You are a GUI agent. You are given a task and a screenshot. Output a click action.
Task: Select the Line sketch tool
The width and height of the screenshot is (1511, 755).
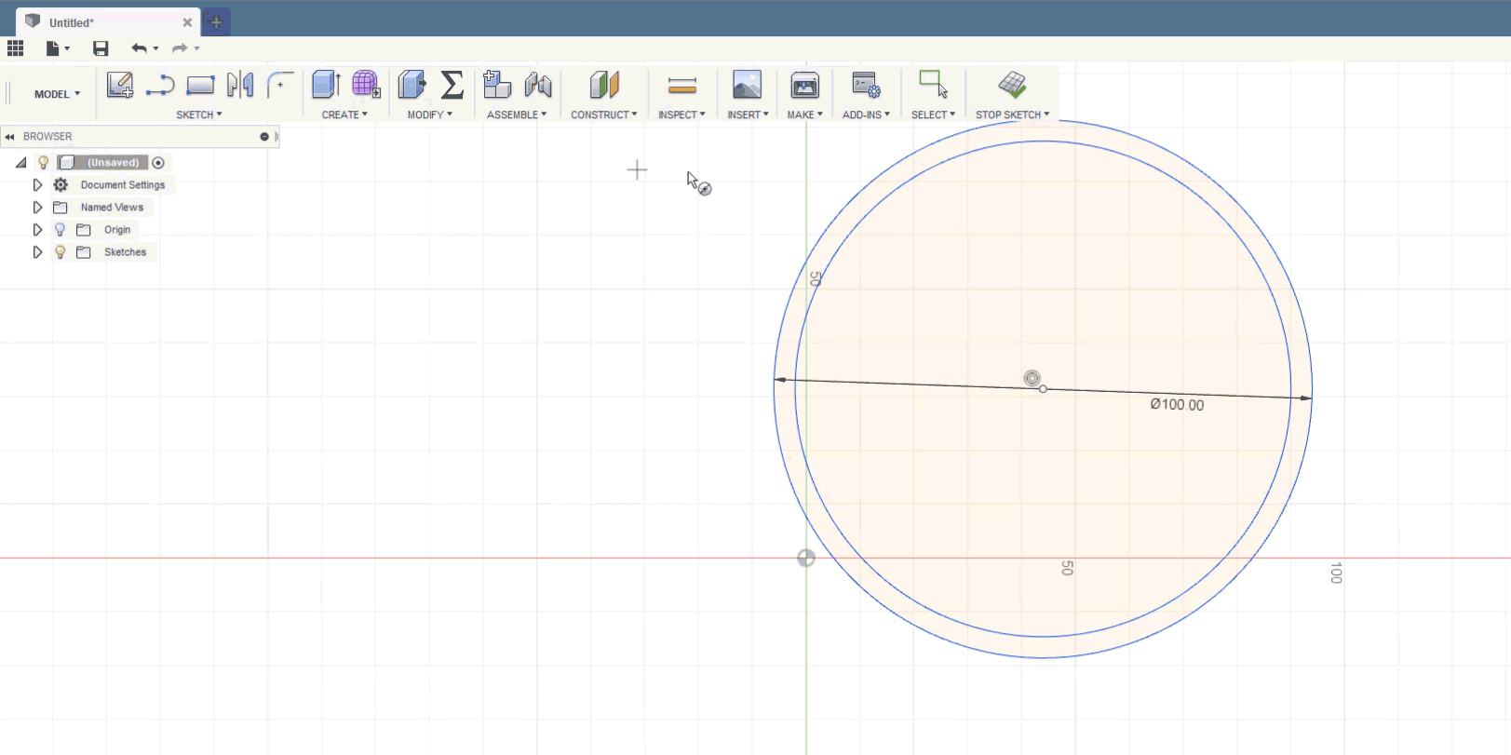point(160,86)
